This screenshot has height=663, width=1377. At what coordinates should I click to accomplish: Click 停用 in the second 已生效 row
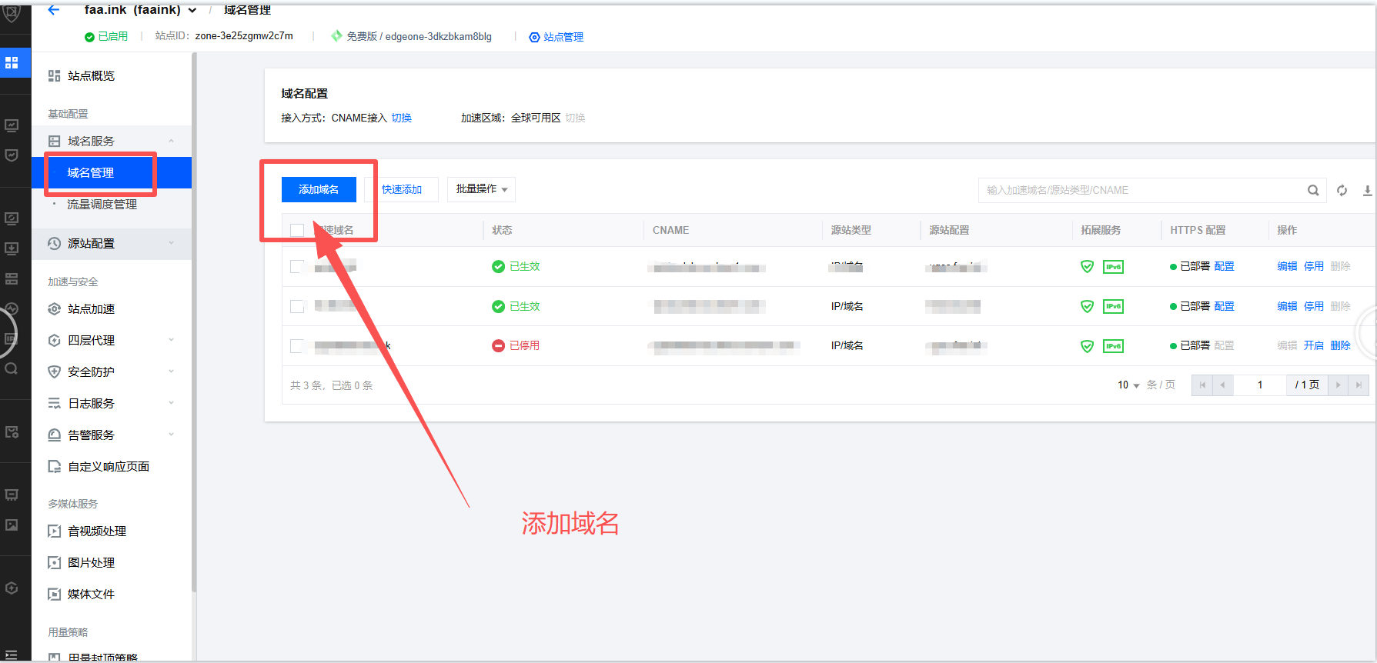point(1314,306)
